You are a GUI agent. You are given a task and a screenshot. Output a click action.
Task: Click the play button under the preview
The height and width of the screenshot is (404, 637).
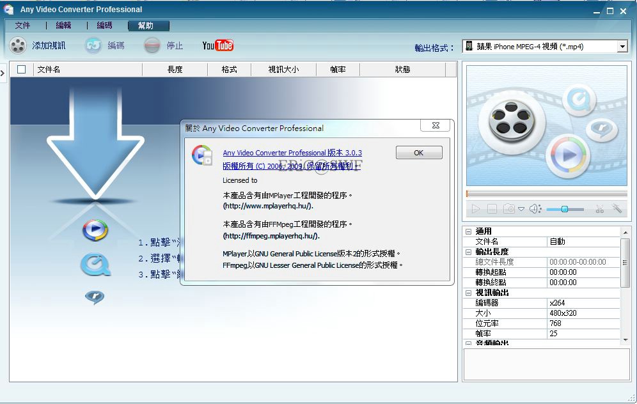pos(475,209)
